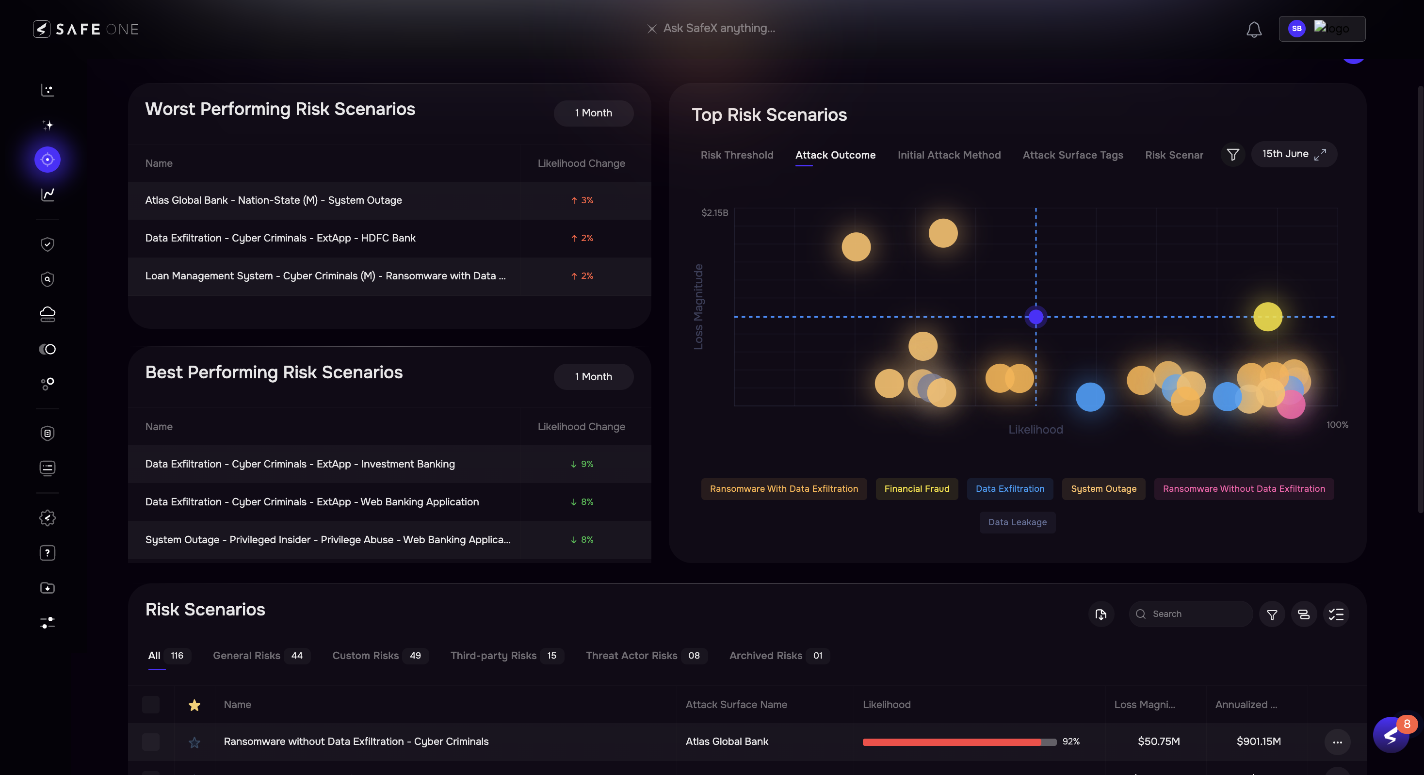1424x775 pixels.
Task: Switch to Initial Attack Method tab
Action: 949,155
